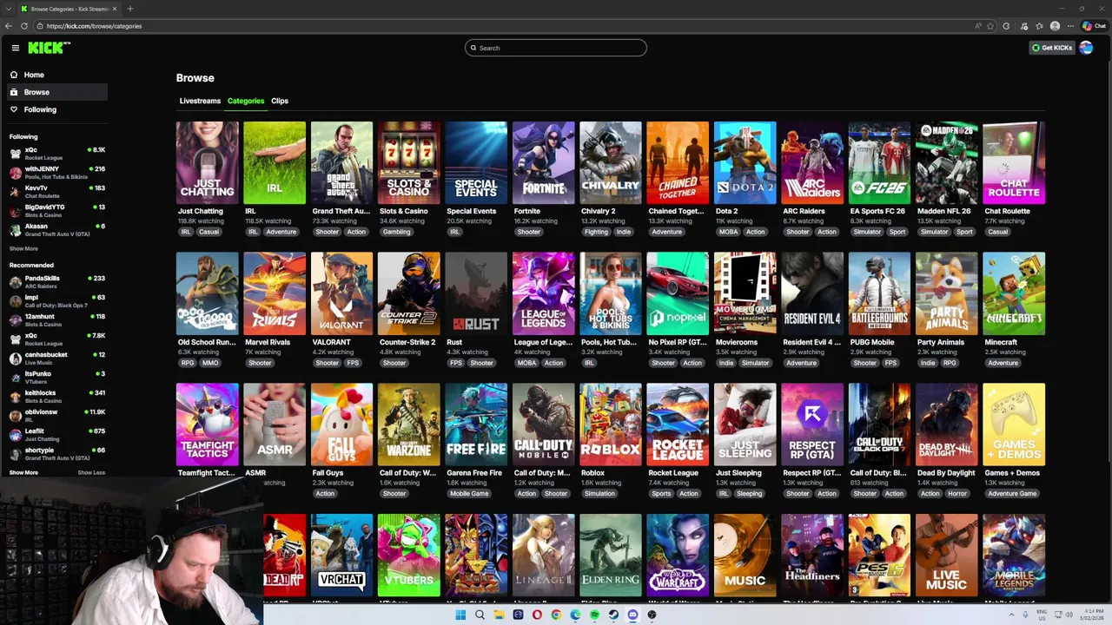Click Adventure Game tag under Games + Demos

pos(1012,493)
